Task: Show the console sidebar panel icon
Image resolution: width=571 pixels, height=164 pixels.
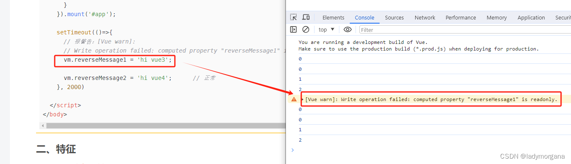Action: click(293, 29)
